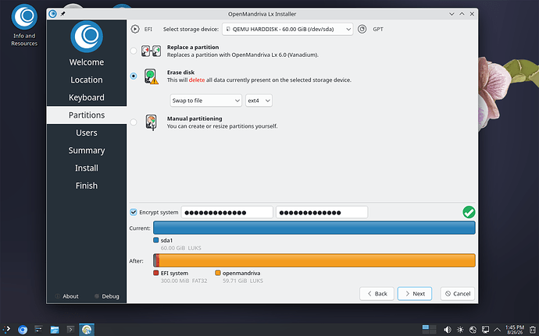Click the blue Current partition bar
Image resolution: width=539 pixels, height=336 pixels.
[x=314, y=228]
